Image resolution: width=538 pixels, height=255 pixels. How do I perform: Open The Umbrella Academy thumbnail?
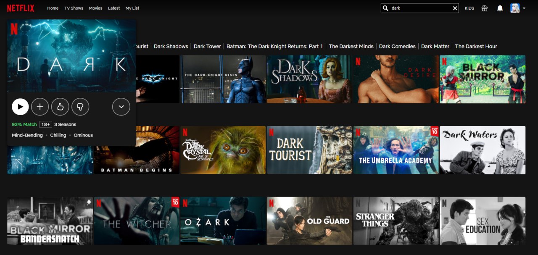coord(396,150)
